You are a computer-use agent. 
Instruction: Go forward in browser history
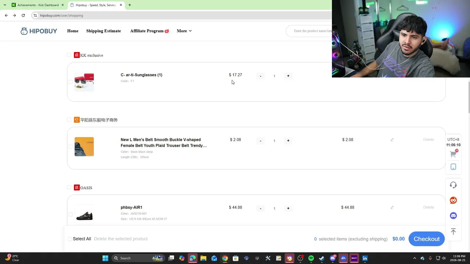(14, 15)
